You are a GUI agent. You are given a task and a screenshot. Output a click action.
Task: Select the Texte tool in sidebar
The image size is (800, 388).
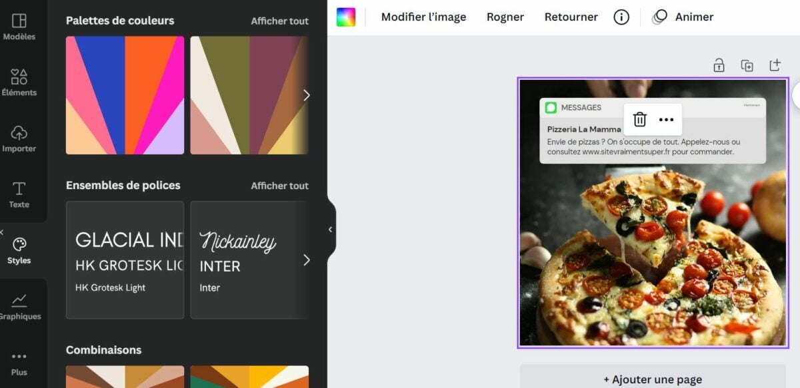point(19,194)
